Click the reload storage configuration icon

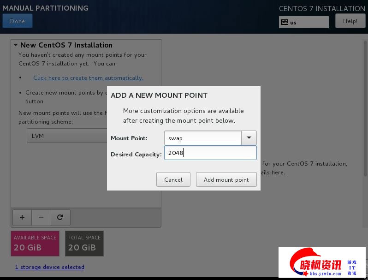click(60, 217)
